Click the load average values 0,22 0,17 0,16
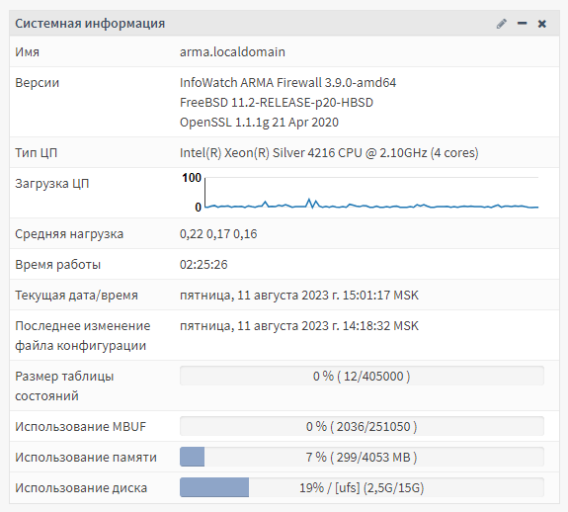This screenshot has height=512, width=568. pos(218,234)
